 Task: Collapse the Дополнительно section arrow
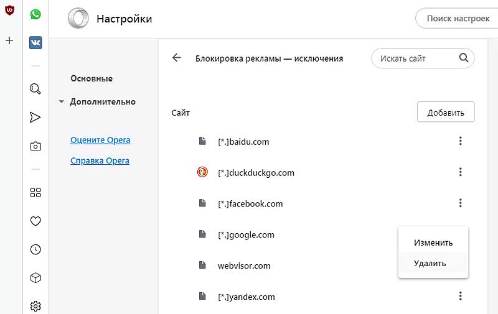(x=62, y=102)
